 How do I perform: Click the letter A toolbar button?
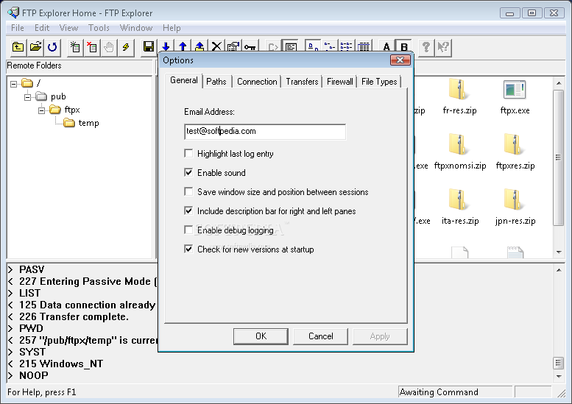tap(386, 46)
